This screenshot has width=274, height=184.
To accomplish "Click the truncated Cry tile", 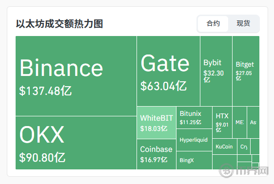I will (244, 147).
